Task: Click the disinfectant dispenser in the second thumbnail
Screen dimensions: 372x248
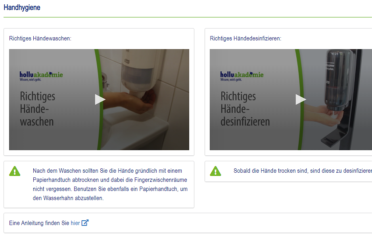Action: pos(338,79)
